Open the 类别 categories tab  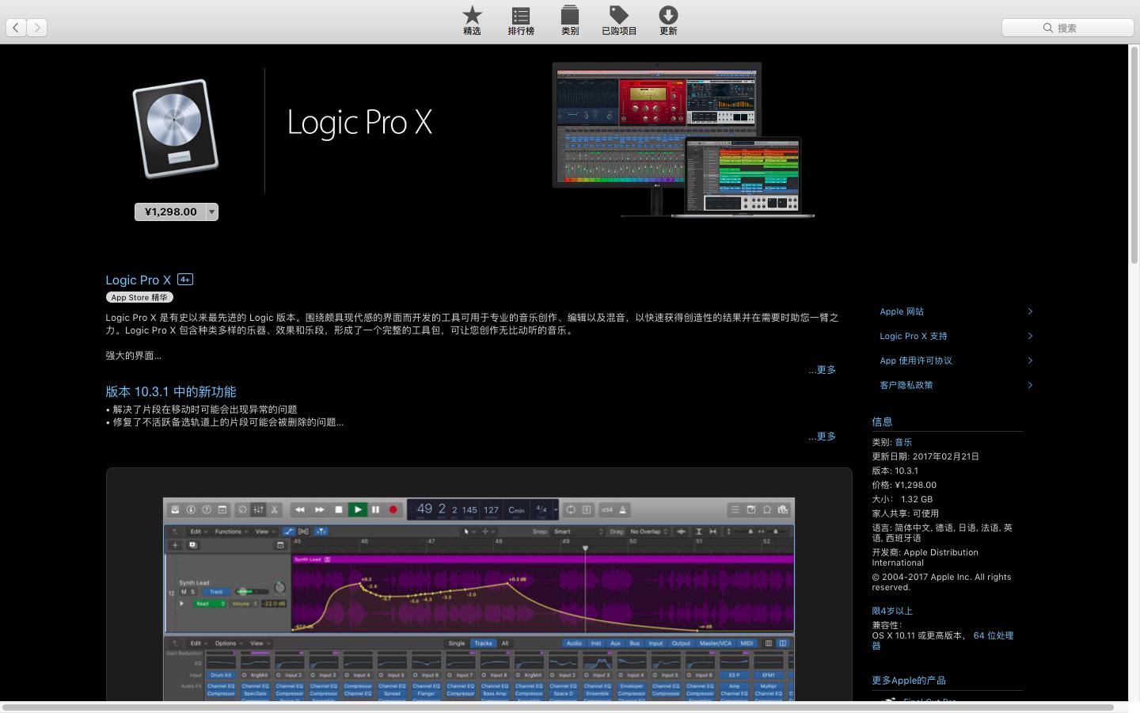[x=569, y=21]
